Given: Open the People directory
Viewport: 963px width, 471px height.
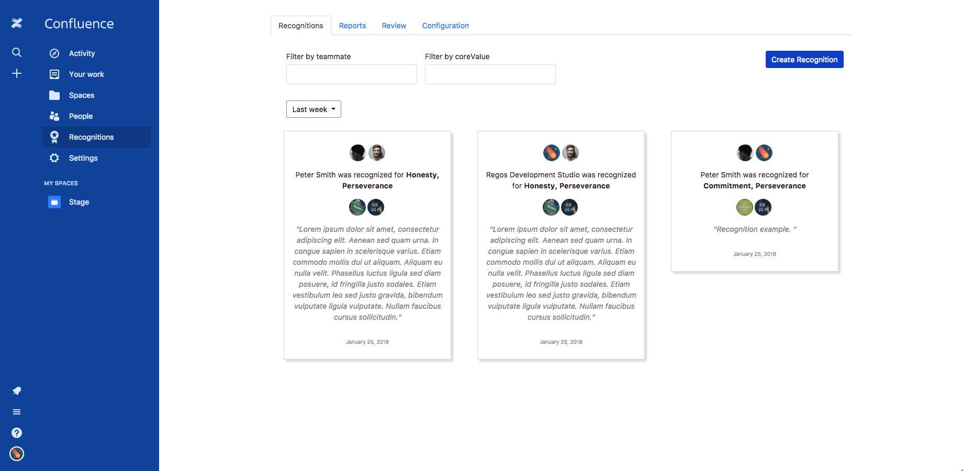Looking at the screenshot, I should point(81,116).
